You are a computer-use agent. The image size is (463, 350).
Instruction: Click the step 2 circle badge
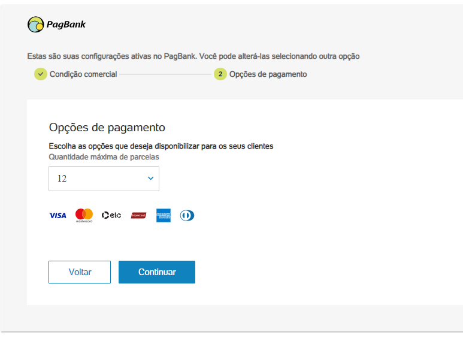click(x=220, y=74)
